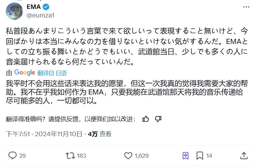This screenshot has height=167, width=257.
Task: Open EMA's profile picture
Action: click(14, 11)
